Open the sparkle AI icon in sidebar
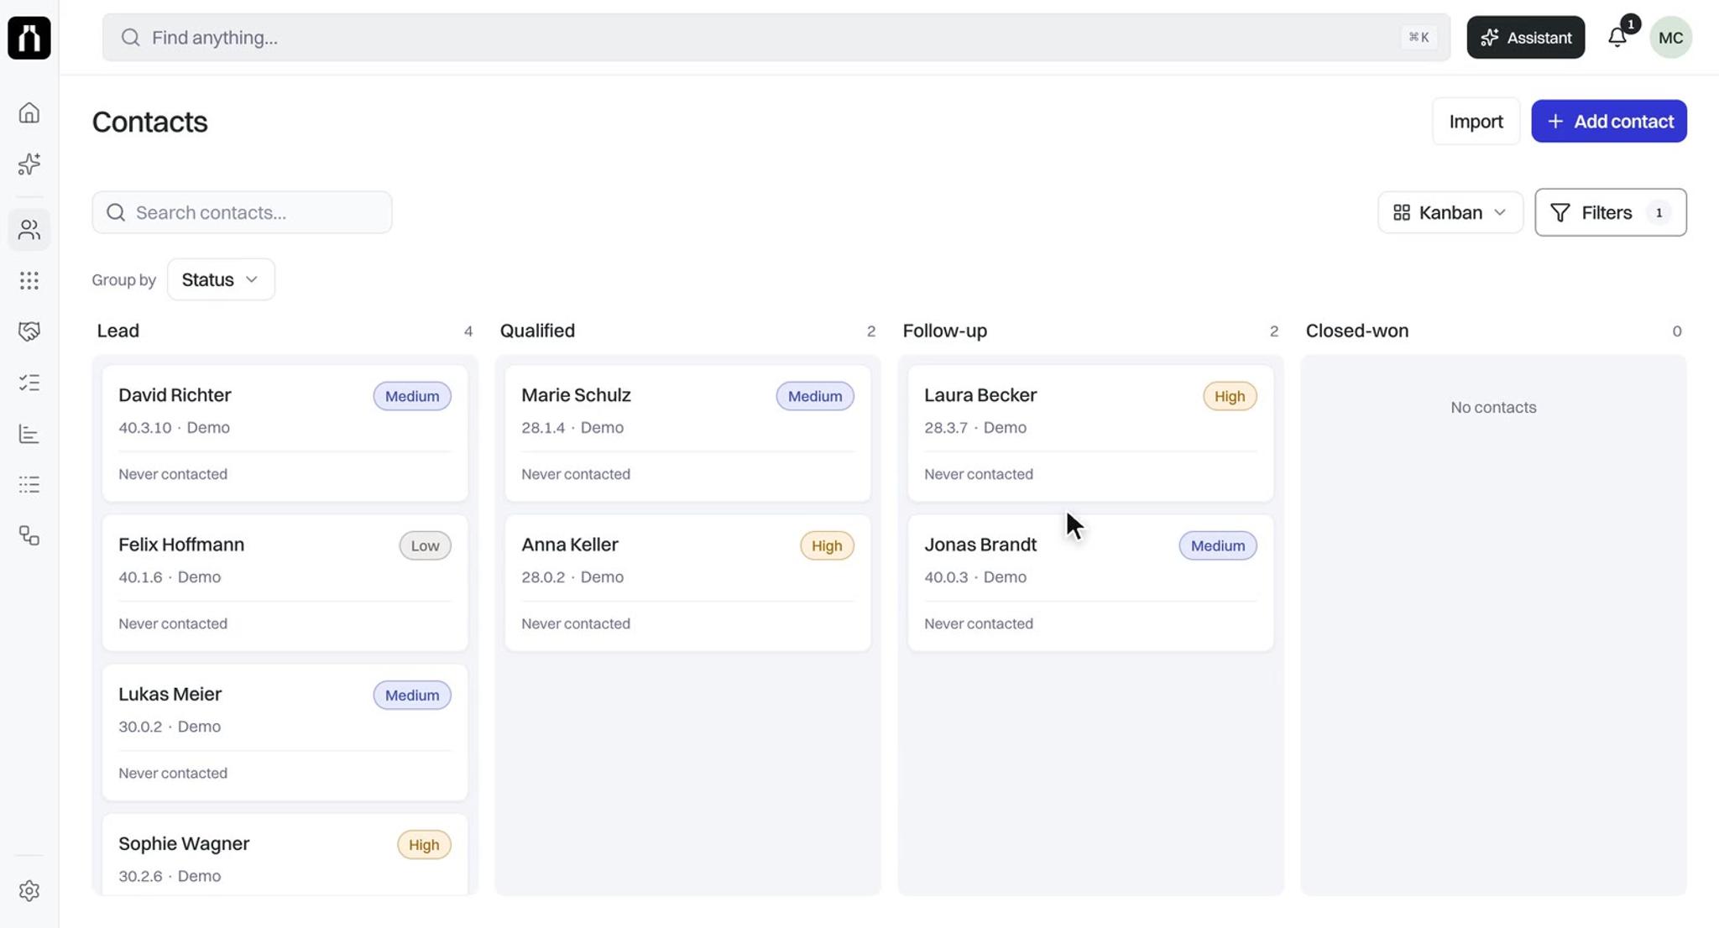The height and width of the screenshot is (928, 1719). point(29,164)
